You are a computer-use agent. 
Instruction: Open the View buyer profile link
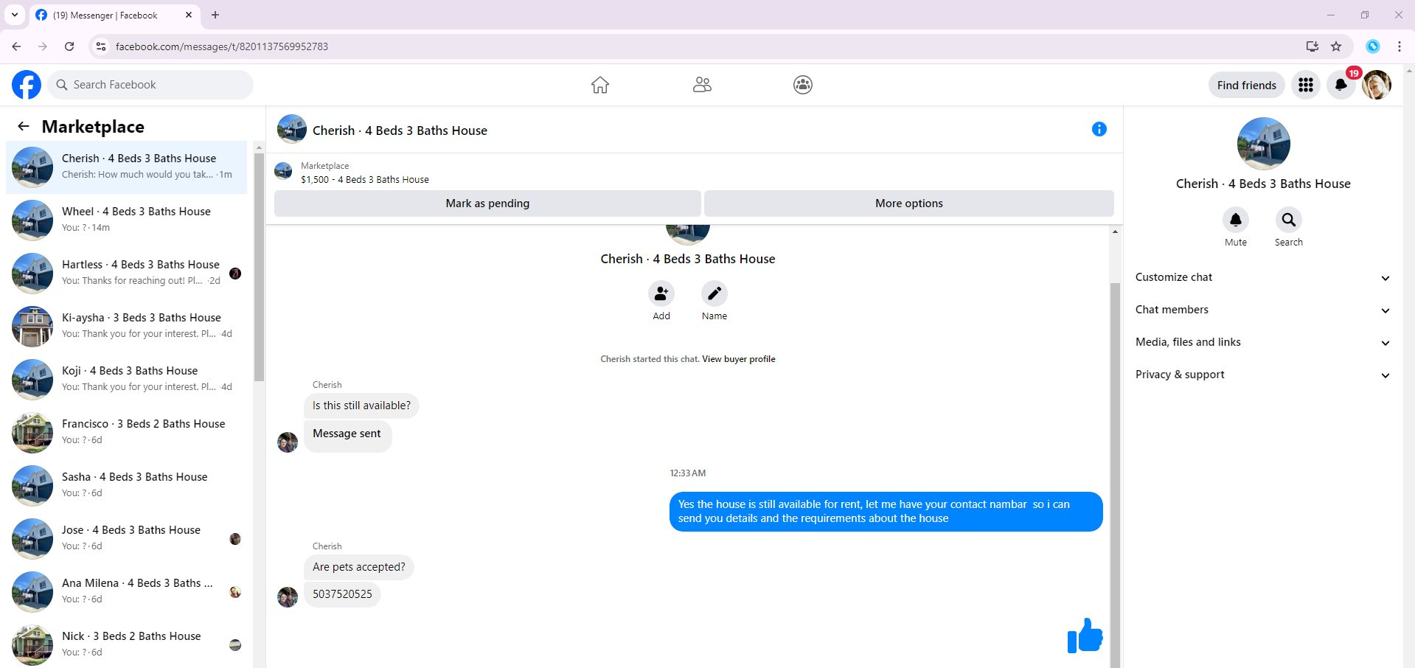[x=739, y=359]
